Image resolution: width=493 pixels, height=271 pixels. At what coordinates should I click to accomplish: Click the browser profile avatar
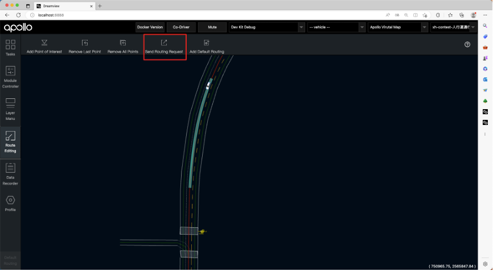tap(473, 15)
